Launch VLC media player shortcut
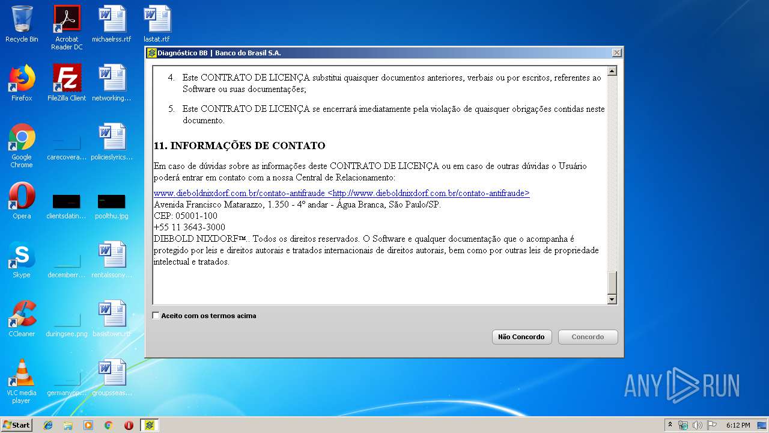The image size is (769, 433). pos(22,381)
